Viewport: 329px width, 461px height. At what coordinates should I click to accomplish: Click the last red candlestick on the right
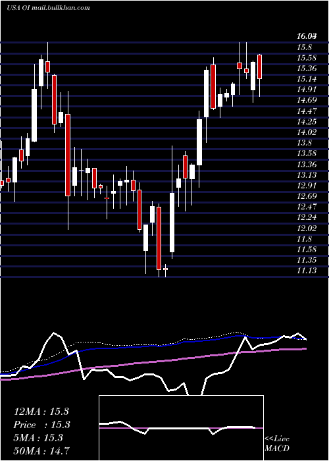pos(259,67)
